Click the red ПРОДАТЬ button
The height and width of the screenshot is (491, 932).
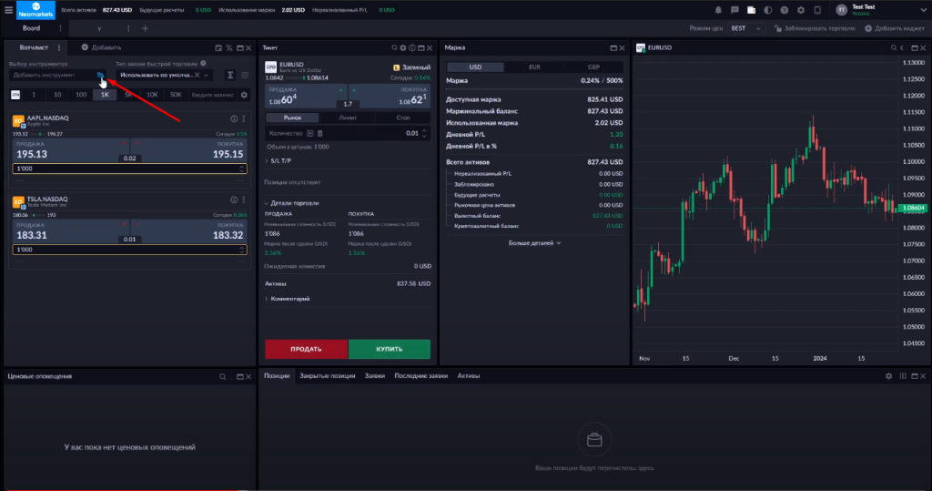[x=306, y=350]
